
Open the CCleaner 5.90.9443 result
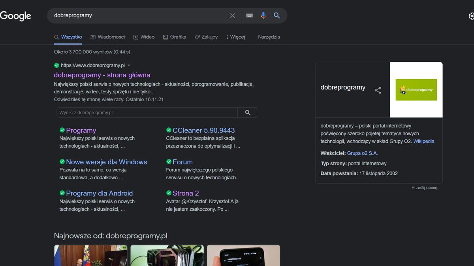click(x=203, y=130)
